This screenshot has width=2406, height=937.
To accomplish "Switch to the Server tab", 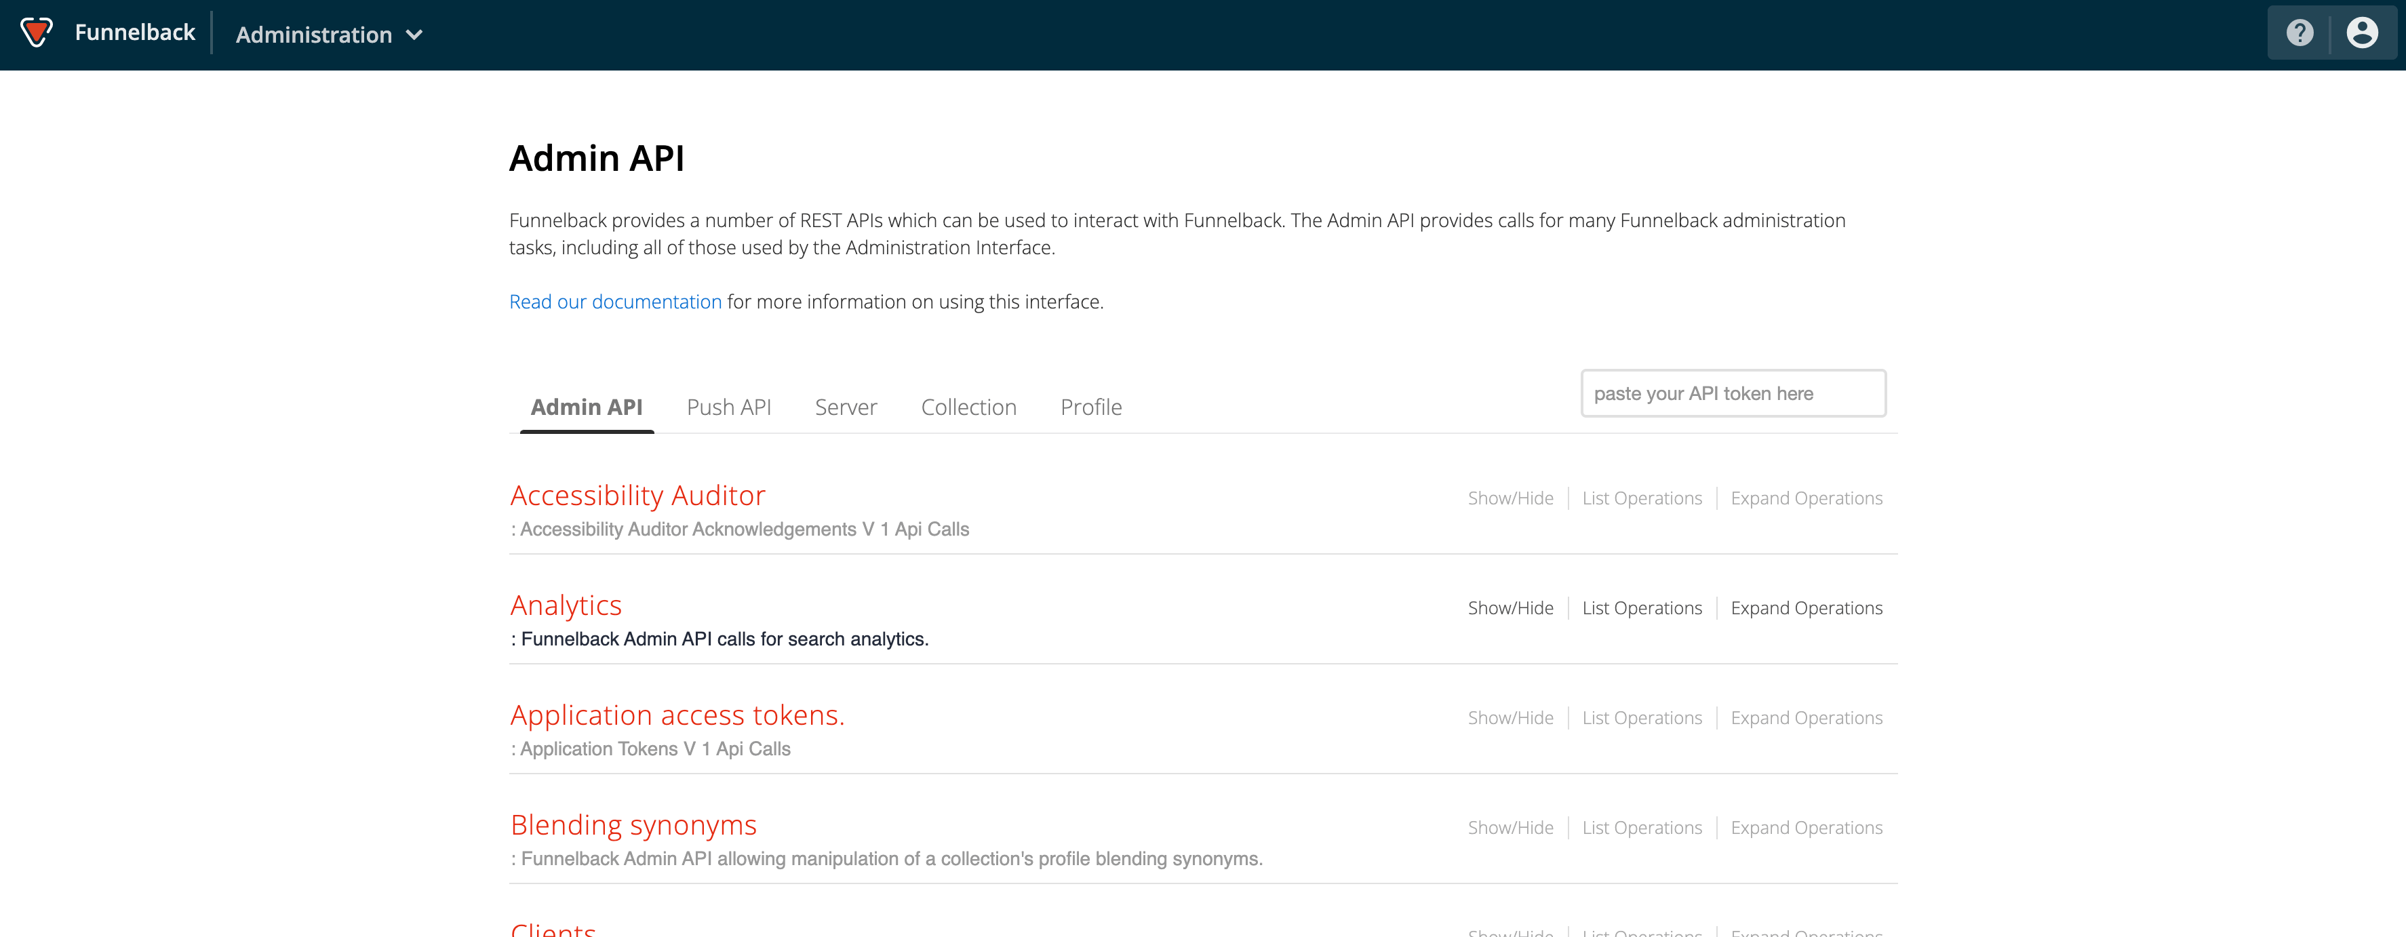I will pyautogui.click(x=845, y=406).
